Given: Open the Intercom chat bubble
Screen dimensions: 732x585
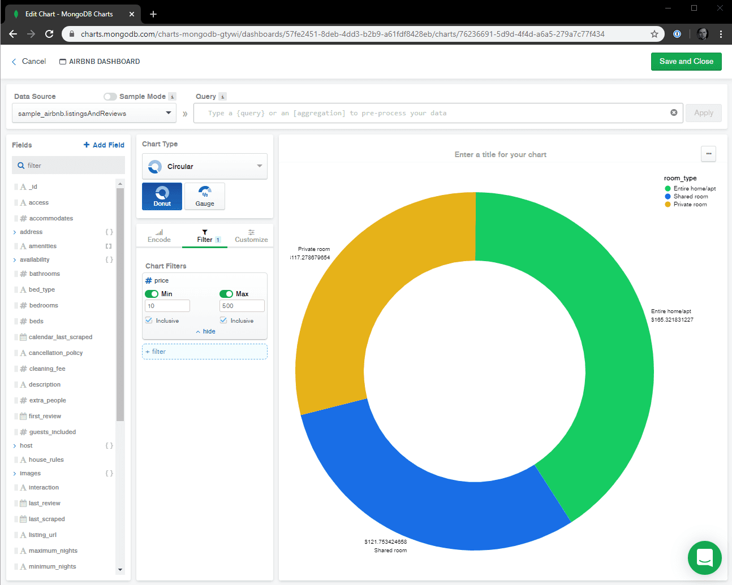Looking at the screenshot, I should (704, 558).
